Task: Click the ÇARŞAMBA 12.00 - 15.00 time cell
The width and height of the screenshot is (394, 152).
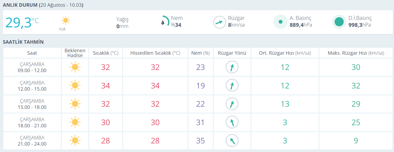Action: pos(32,86)
